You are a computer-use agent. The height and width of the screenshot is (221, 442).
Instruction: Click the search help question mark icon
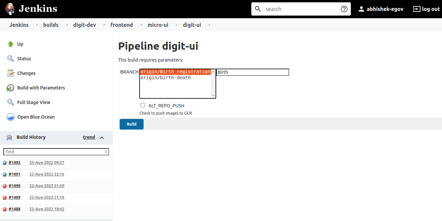[x=344, y=9]
